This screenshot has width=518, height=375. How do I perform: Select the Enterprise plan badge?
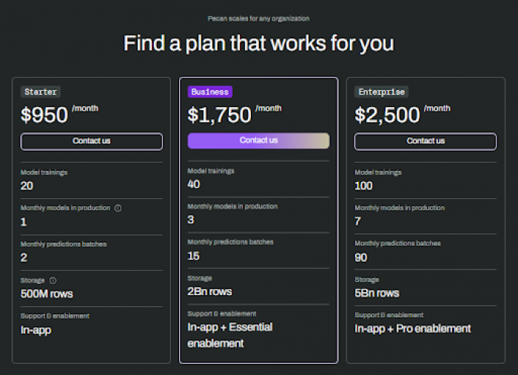coord(382,92)
